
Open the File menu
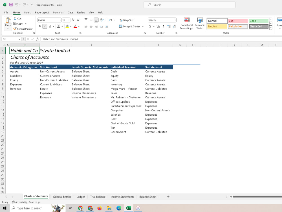coord(6,12)
